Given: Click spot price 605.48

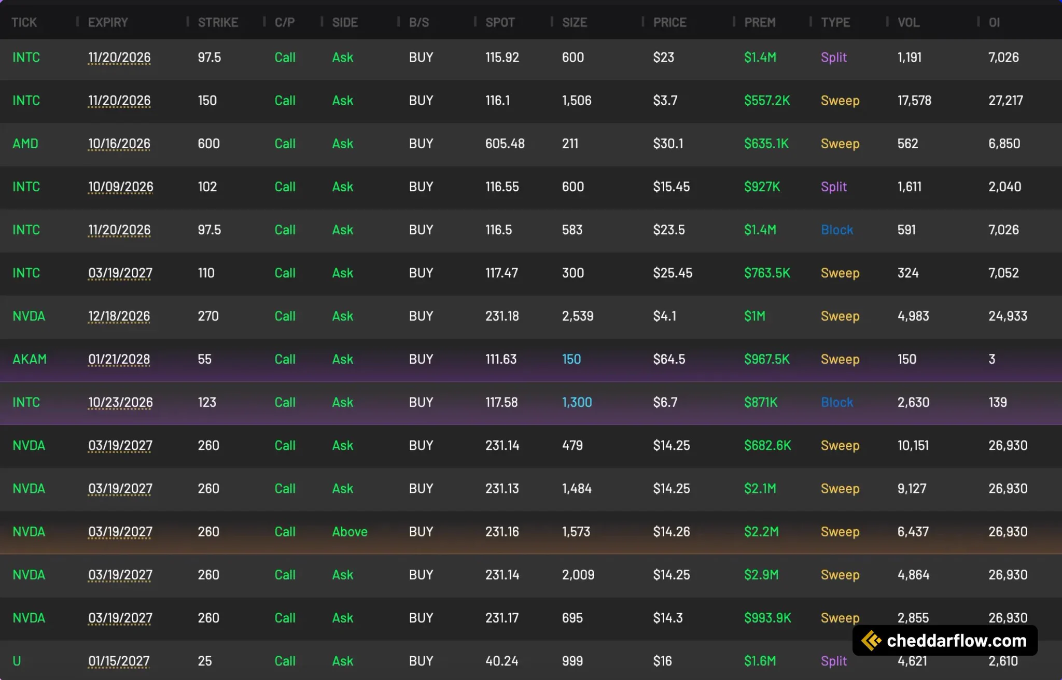Looking at the screenshot, I should (x=505, y=144).
